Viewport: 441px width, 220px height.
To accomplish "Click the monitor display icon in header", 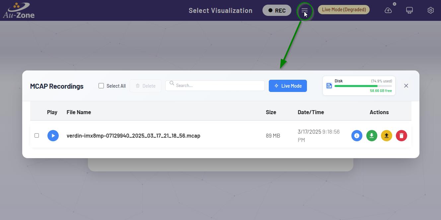I will click(409, 11).
